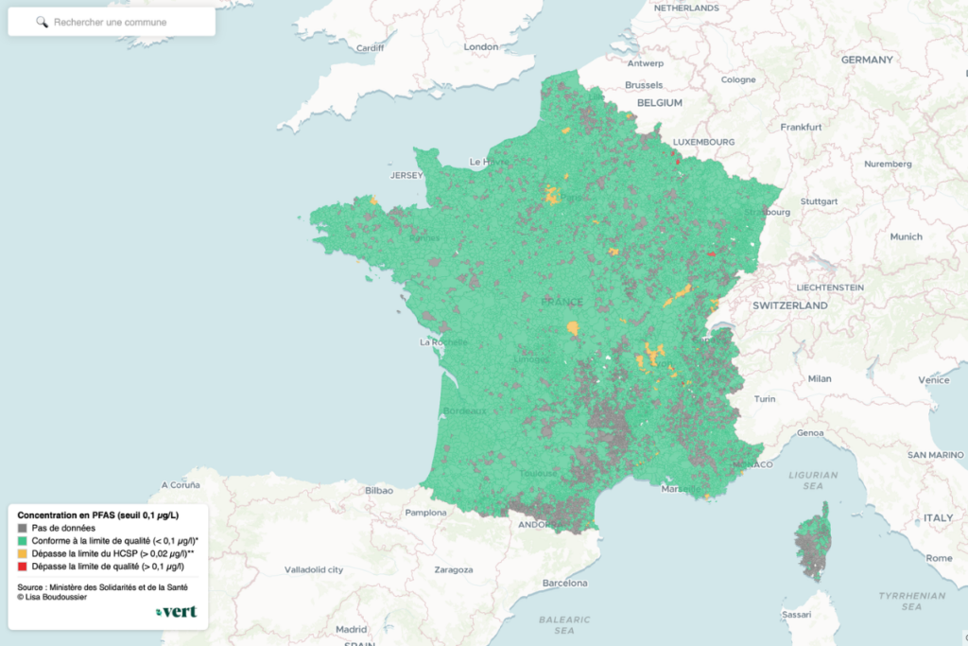
Task: Click the 'London' map label
Action: coord(481,47)
